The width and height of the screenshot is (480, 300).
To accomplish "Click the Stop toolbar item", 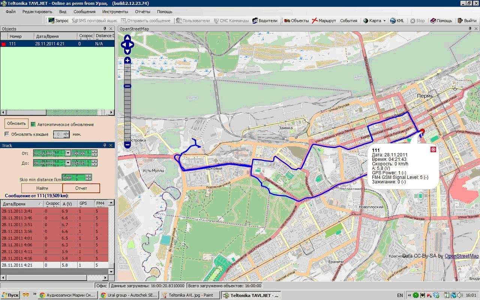I will tap(417, 21).
